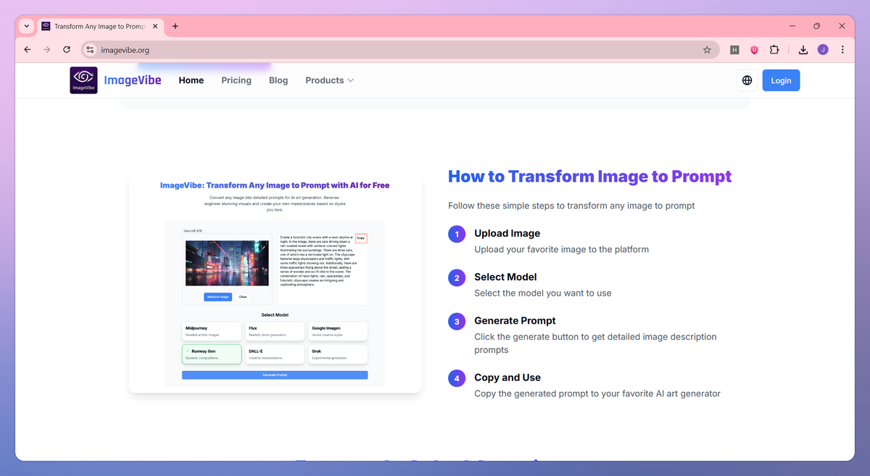Choose the Flux model option
The image size is (870, 476).
[x=275, y=331]
